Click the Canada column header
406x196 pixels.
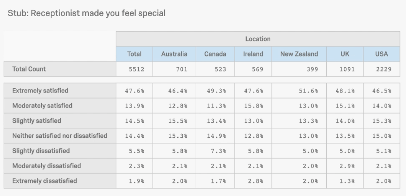click(x=215, y=54)
